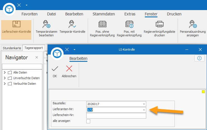
Task: Click into the Lieferschein-Nr field
Action: (x=116, y=116)
